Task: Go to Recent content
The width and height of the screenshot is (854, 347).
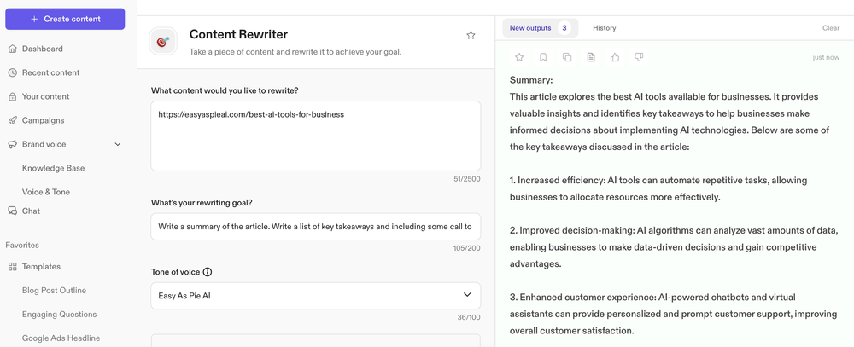Action: 50,72
